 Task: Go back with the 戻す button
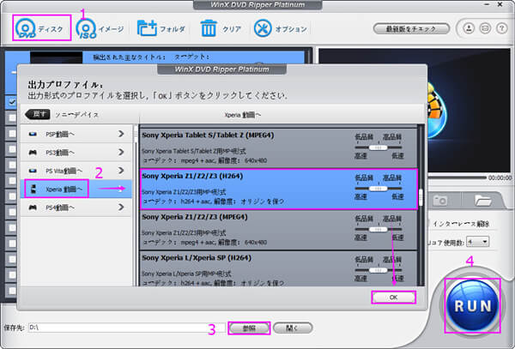click(x=38, y=114)
